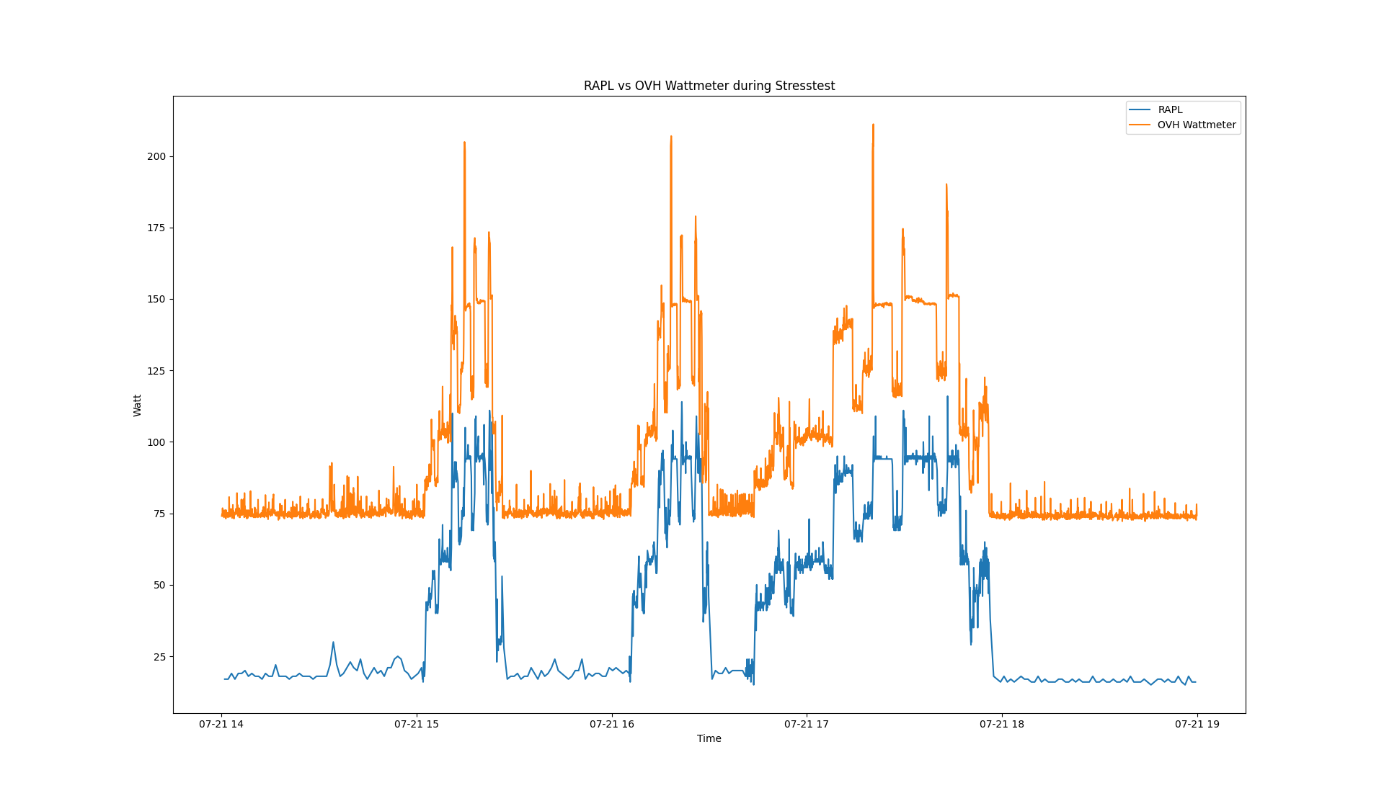Click the chart title RAPL vs OVH Wattmeter
The image size is (1384, 801).
pyautogui.click(x=709, y=86)
